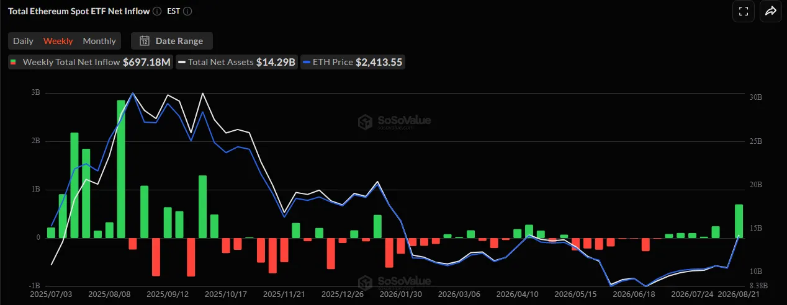The height and width of the screenshot is (305, 787).
Task: Share the chart via arrow icon
Action: tap(771, 11)
